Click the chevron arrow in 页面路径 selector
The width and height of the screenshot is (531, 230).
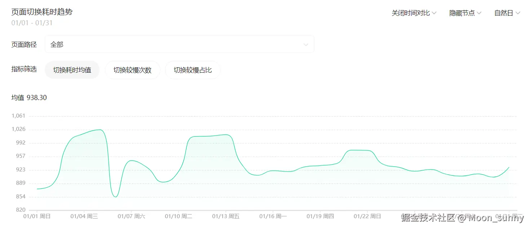click(x=306, y=45)
